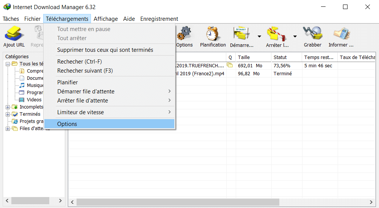Click the Ajout URL toolbar icon
The width and height of the screenshot is (379, 208).
point(14,33)
